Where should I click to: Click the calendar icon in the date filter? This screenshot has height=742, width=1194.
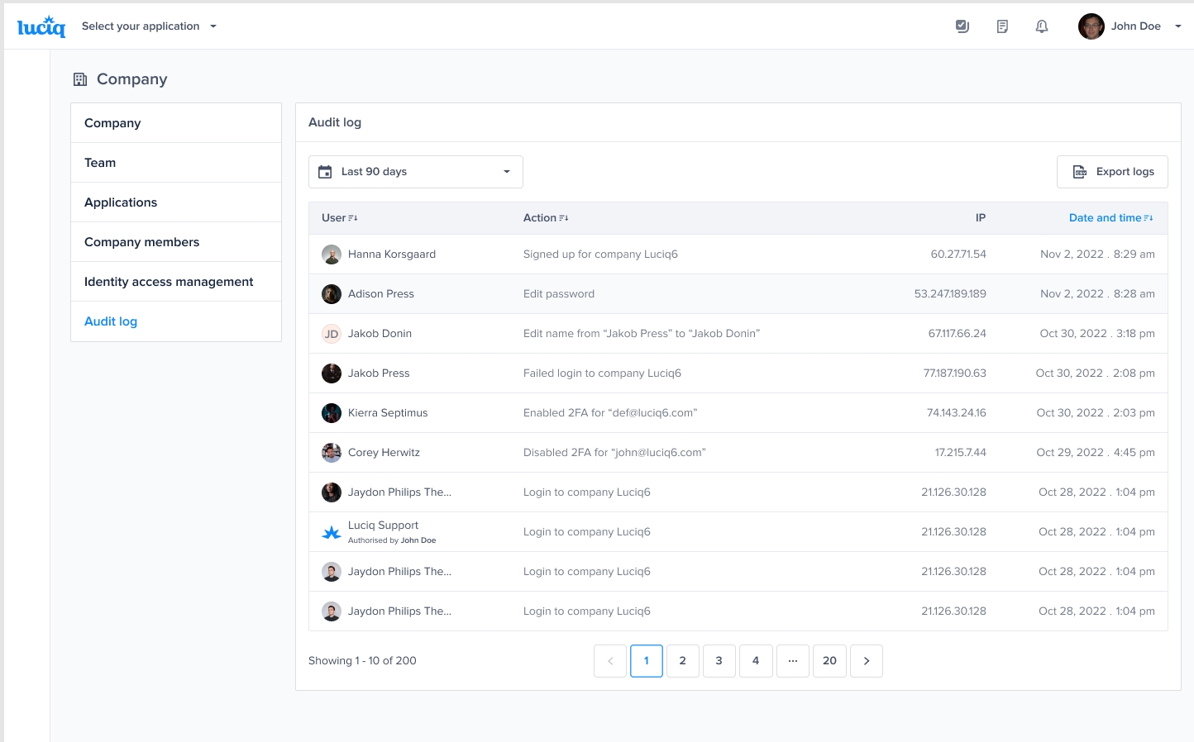326,171
